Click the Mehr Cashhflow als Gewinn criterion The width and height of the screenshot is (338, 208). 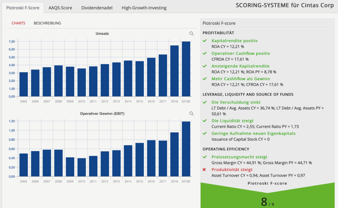tap(241, 79)
